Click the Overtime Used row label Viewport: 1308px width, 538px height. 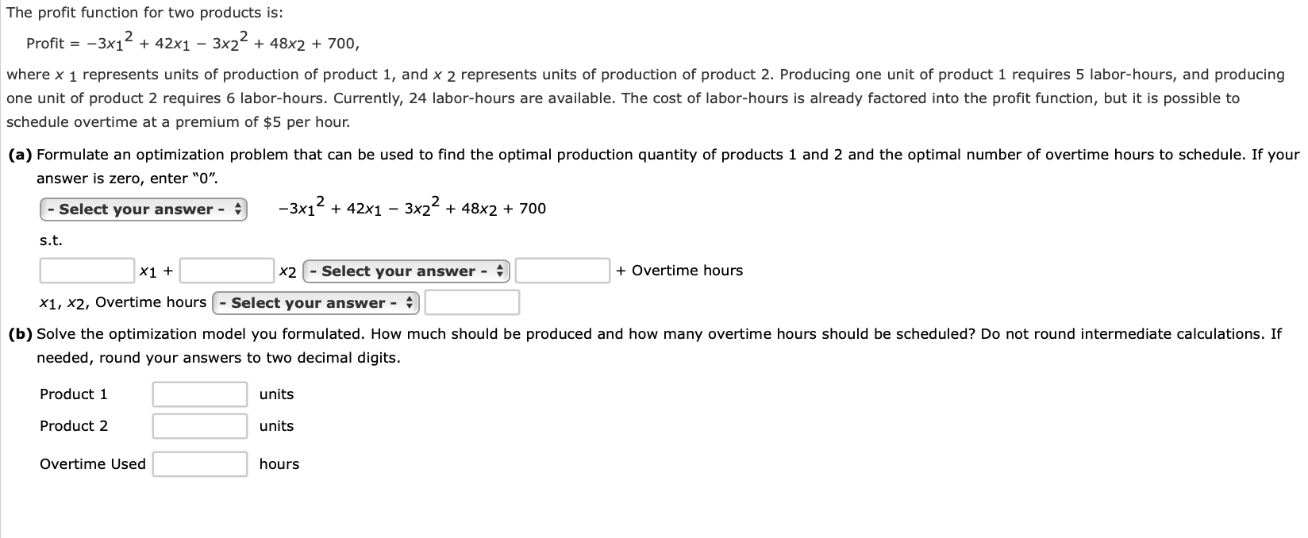pyautogui.click(x=92, y=463)
